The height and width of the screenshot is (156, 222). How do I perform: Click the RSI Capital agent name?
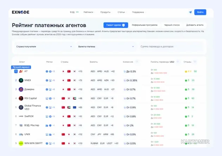pyautogui.click(x=31, y=98)
